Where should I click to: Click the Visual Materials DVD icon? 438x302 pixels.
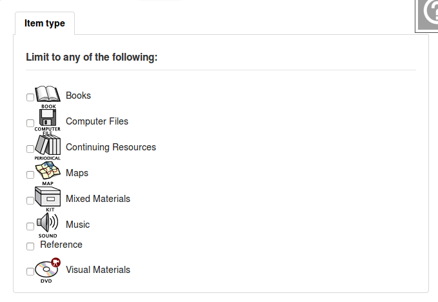coord(48,270)
